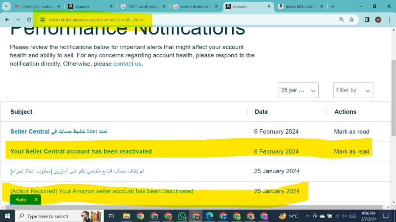Screen dimensions: 396x222
Task: View site information icon in address bar
Action: tap(42, 19)
